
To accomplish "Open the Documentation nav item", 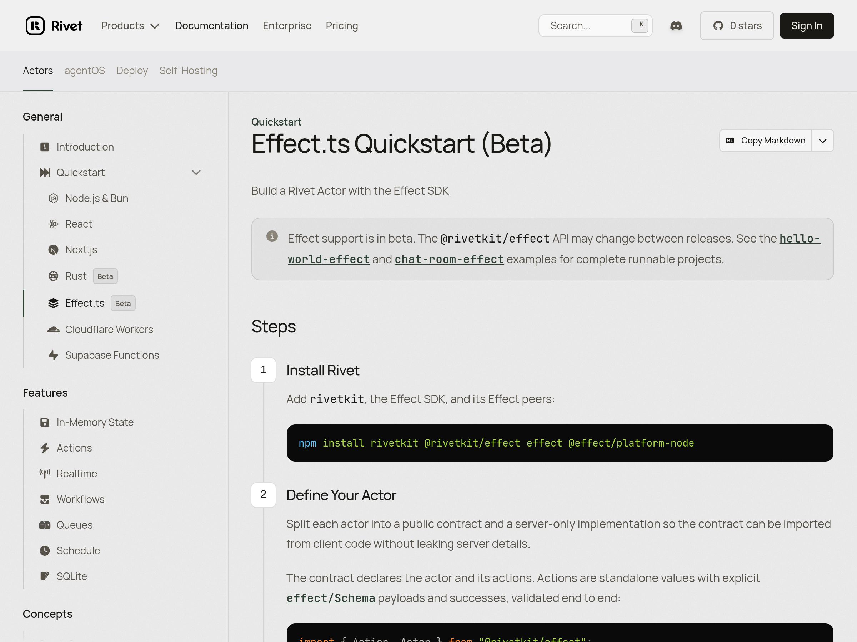I will 212,26.
